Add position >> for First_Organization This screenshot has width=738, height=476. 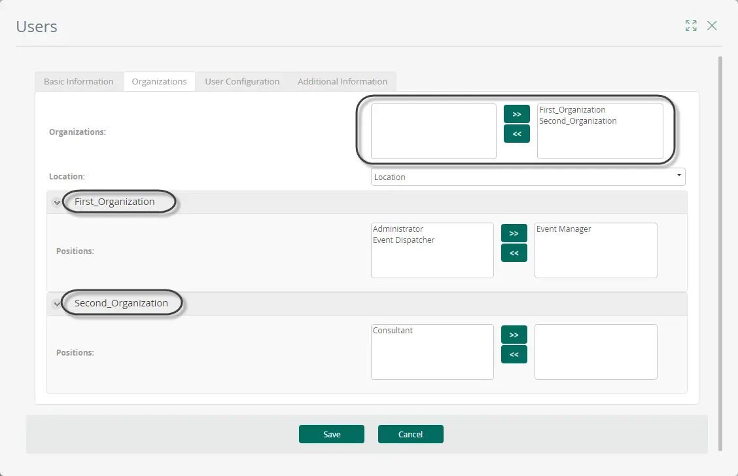click(x=514, y=233)
